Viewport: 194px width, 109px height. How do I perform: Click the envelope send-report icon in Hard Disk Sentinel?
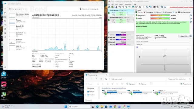tap(115, 7)
